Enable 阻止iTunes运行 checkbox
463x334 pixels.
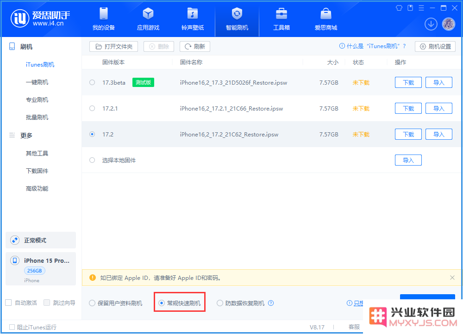tap(12, 327)
